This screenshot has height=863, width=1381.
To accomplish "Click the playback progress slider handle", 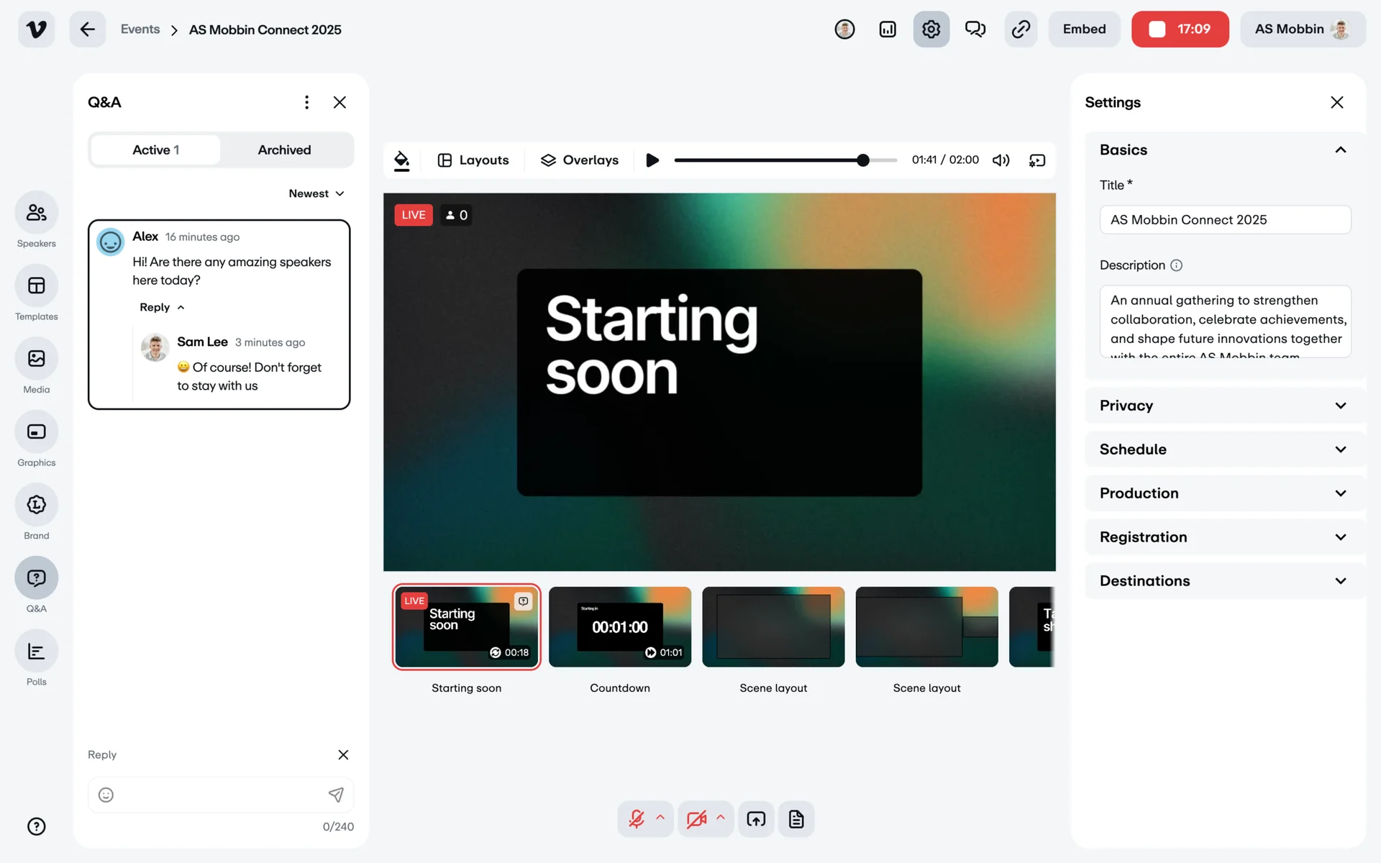I will tap(863, 160).
